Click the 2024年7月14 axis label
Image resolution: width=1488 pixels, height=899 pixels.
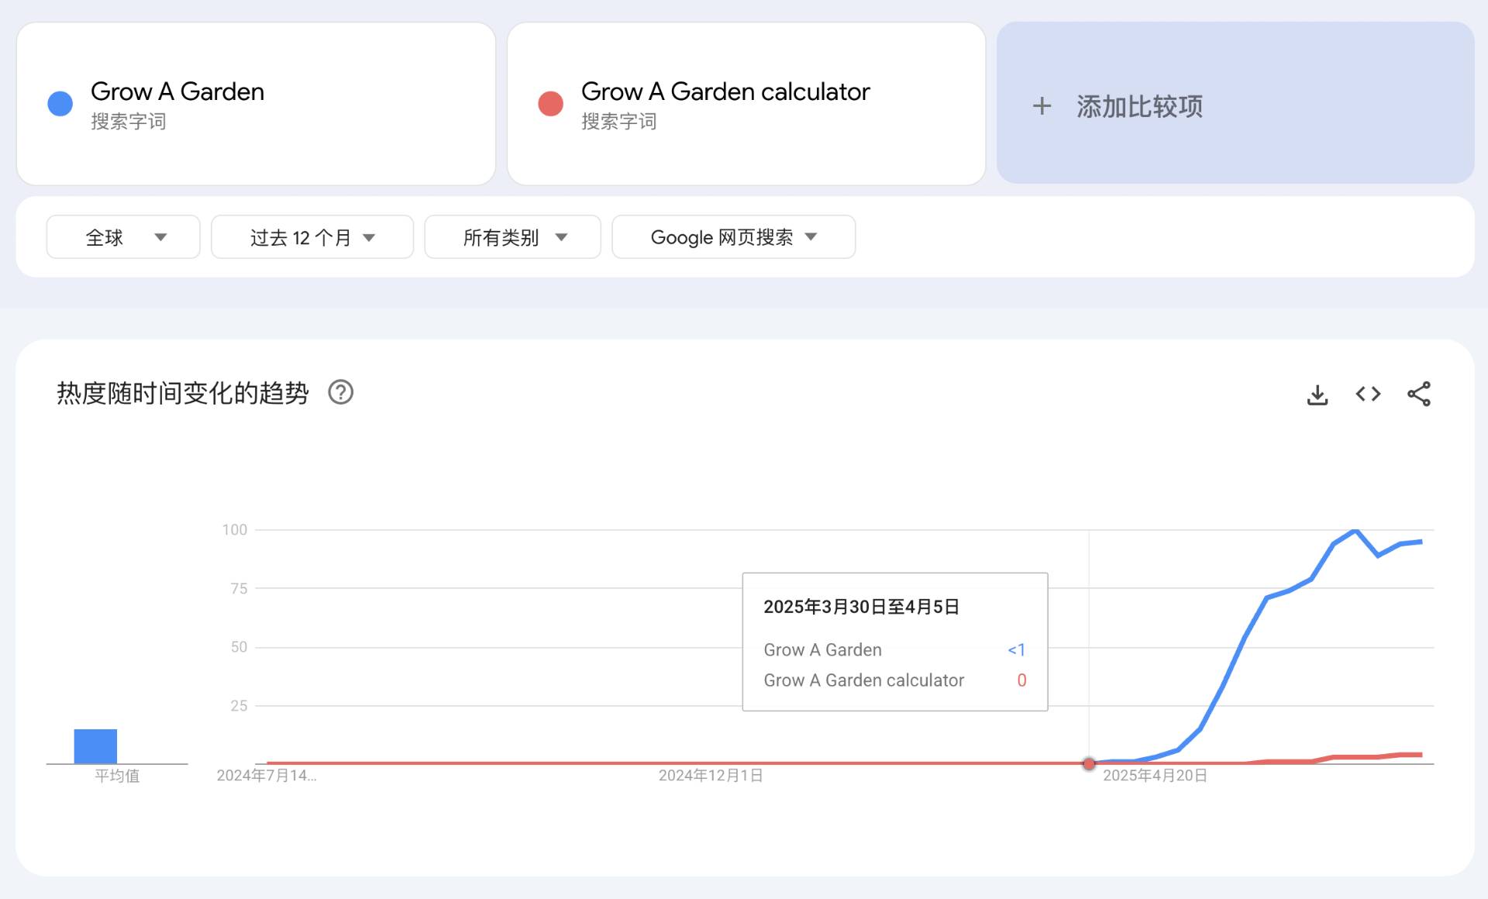pos(267,776)
